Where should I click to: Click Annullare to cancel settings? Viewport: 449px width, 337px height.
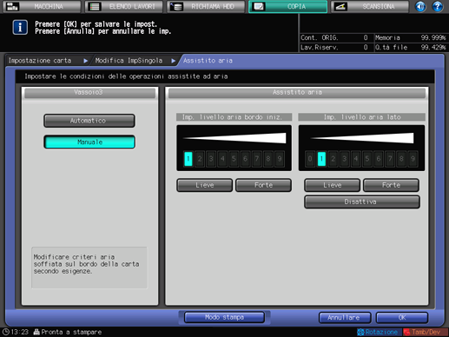(x=345, y=318)
